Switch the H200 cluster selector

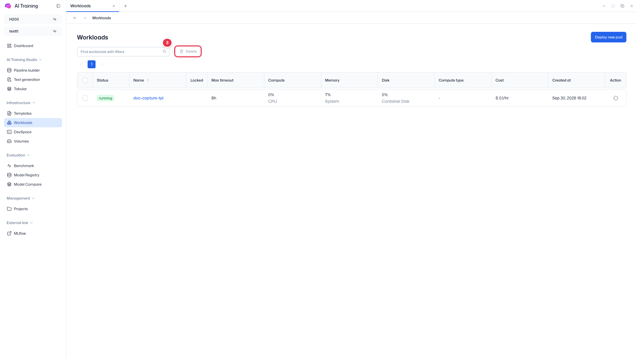click(33, 19)
